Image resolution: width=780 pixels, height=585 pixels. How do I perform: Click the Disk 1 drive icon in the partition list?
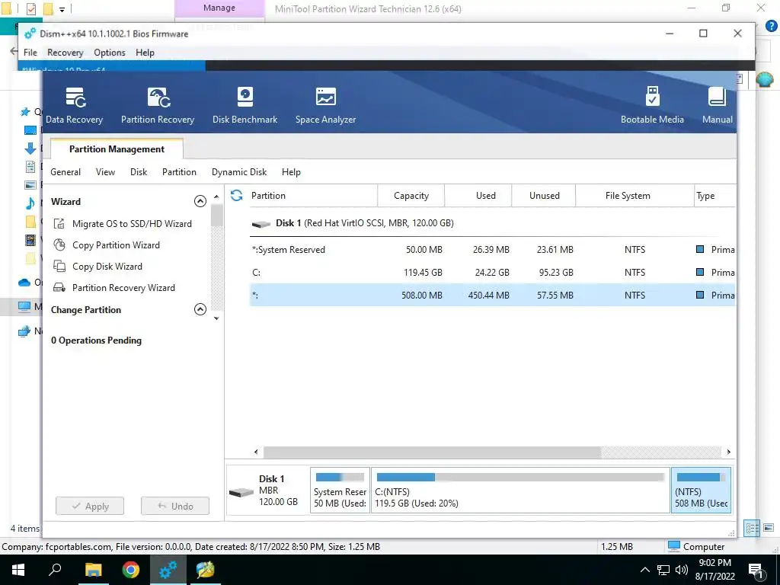point(261,224)
